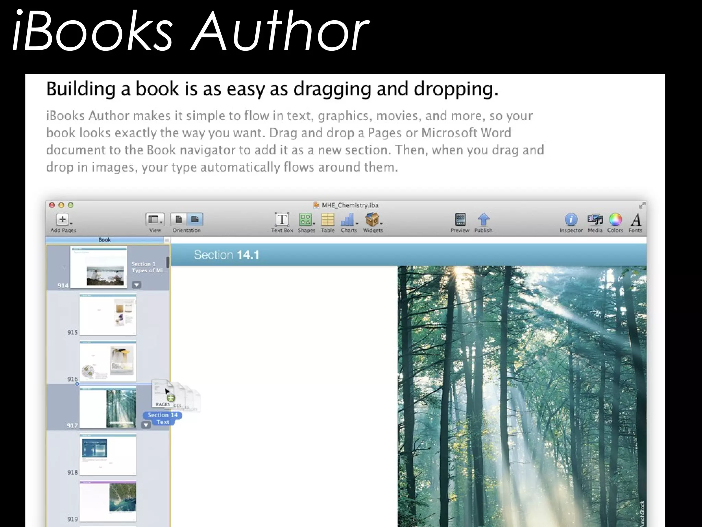Select page 917 forest thumbnail

tap(108, 407)
